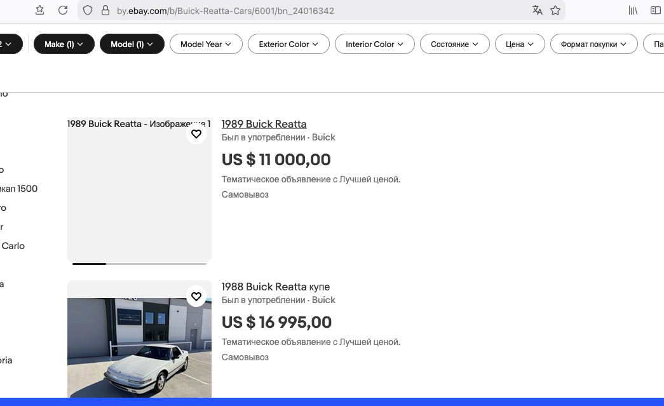Image resolution: width=664 pixels, height=406 pixels.
Task: Click 'Был в употреблении · Buick' under 1988 Reatta
Action: (x=278, y=300)
